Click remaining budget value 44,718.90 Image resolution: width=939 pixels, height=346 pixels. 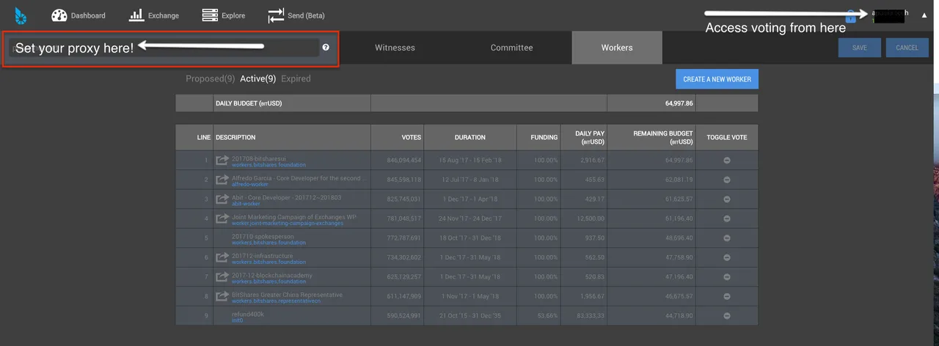[679, 316]
